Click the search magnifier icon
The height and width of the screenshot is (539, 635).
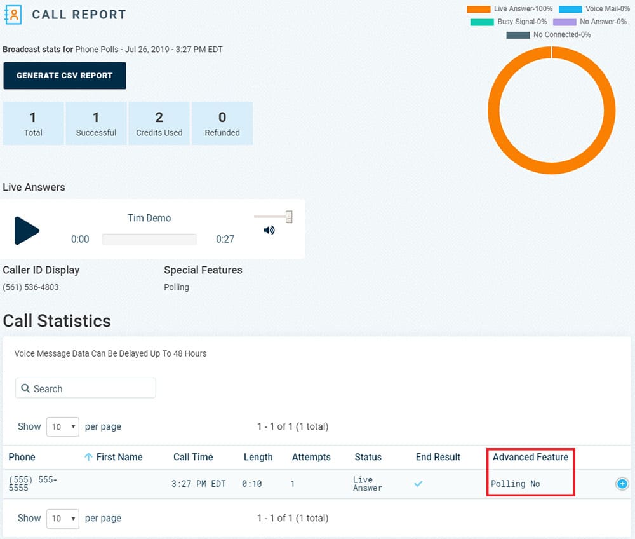(x=25, y=388)
